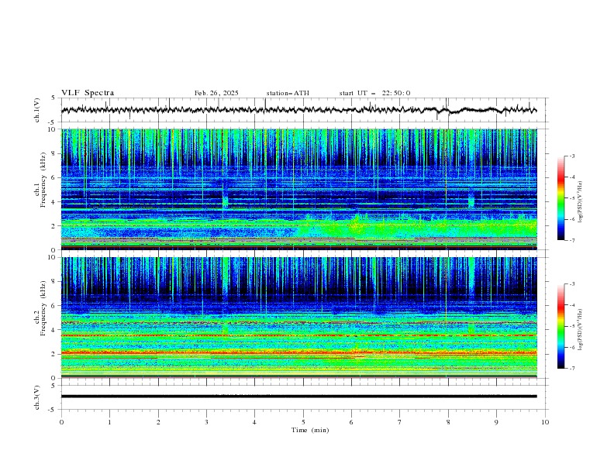Viewport: 614px width, 474px height.
Task: Click time axis tick label "6"
Action: (351, 422)
